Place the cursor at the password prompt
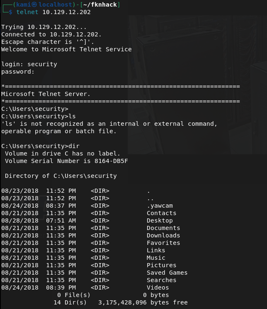 [x=38, y=72]
